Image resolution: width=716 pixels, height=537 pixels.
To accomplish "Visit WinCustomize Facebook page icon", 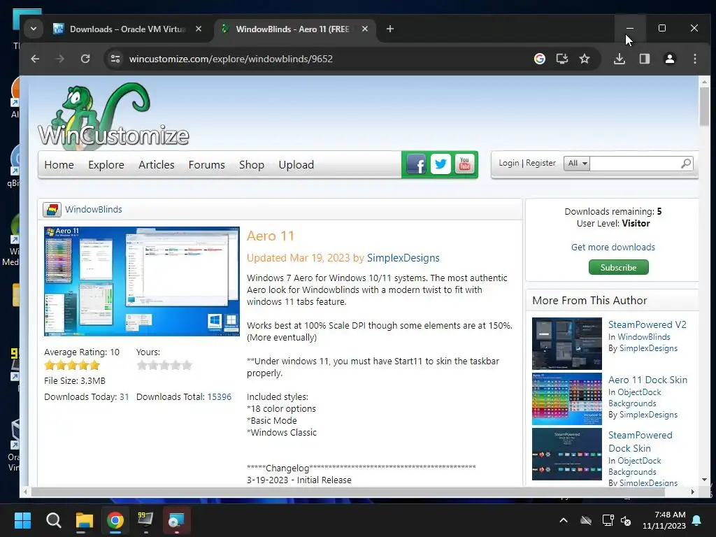I will point(416,164).
